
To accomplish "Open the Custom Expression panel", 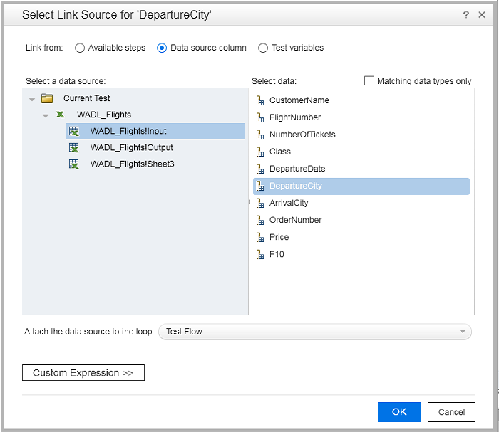I will pos(83,373).
